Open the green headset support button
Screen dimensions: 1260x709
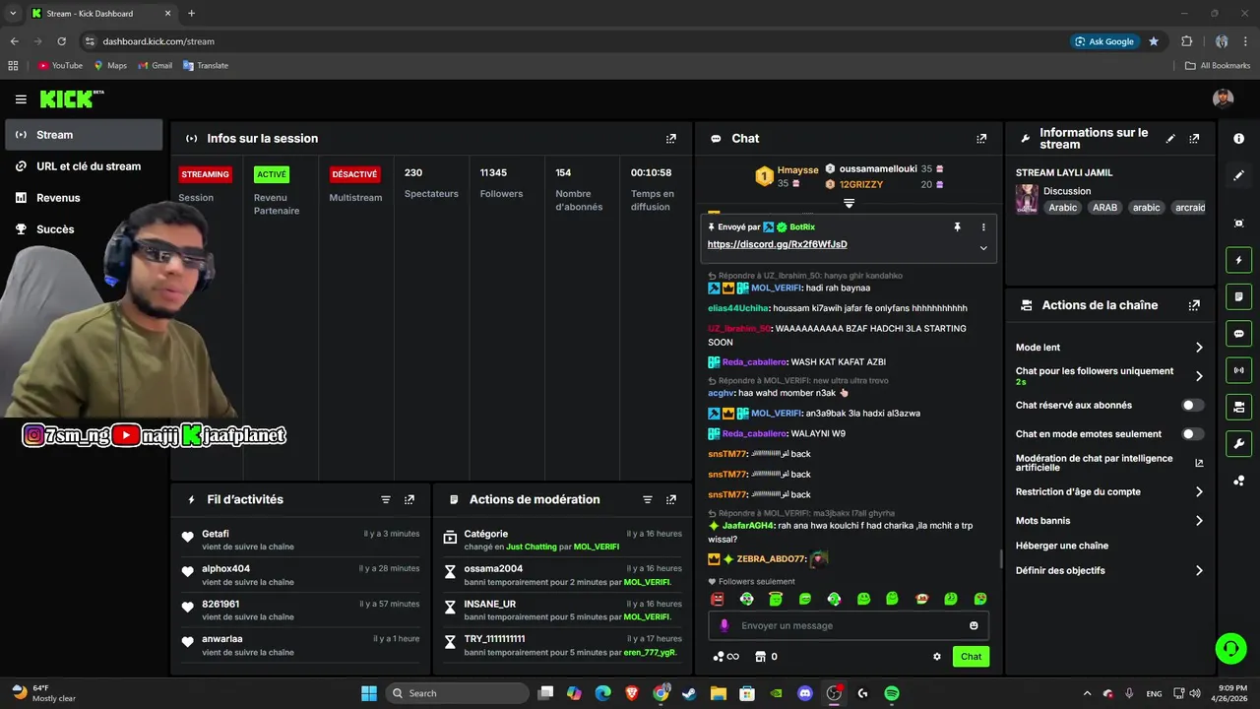click(1231, 648)
